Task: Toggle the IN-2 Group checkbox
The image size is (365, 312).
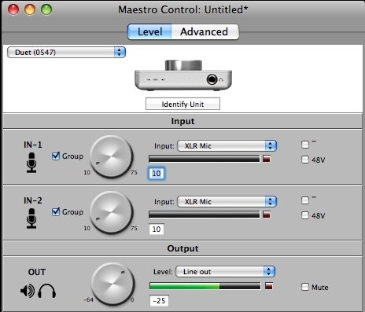Action: [56, 211]
